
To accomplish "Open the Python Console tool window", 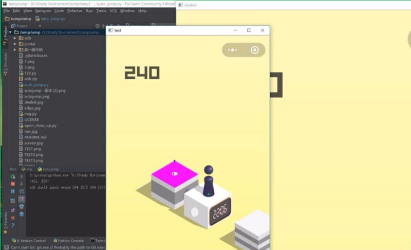I will coord(68,241).
